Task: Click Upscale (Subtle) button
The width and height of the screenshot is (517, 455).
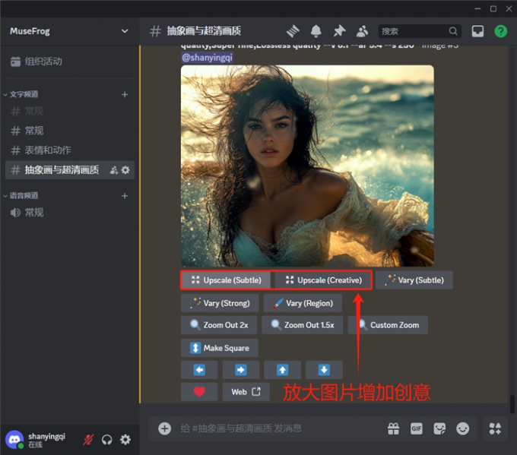Action: 226,280
